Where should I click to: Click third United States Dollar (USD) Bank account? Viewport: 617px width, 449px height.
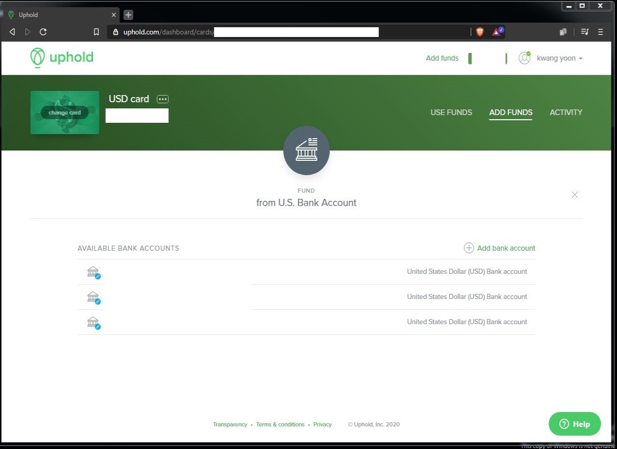467,322
